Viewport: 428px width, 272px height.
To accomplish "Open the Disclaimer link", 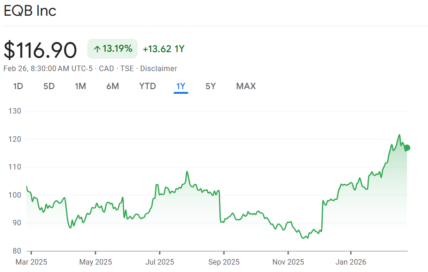I will (158, 68).
